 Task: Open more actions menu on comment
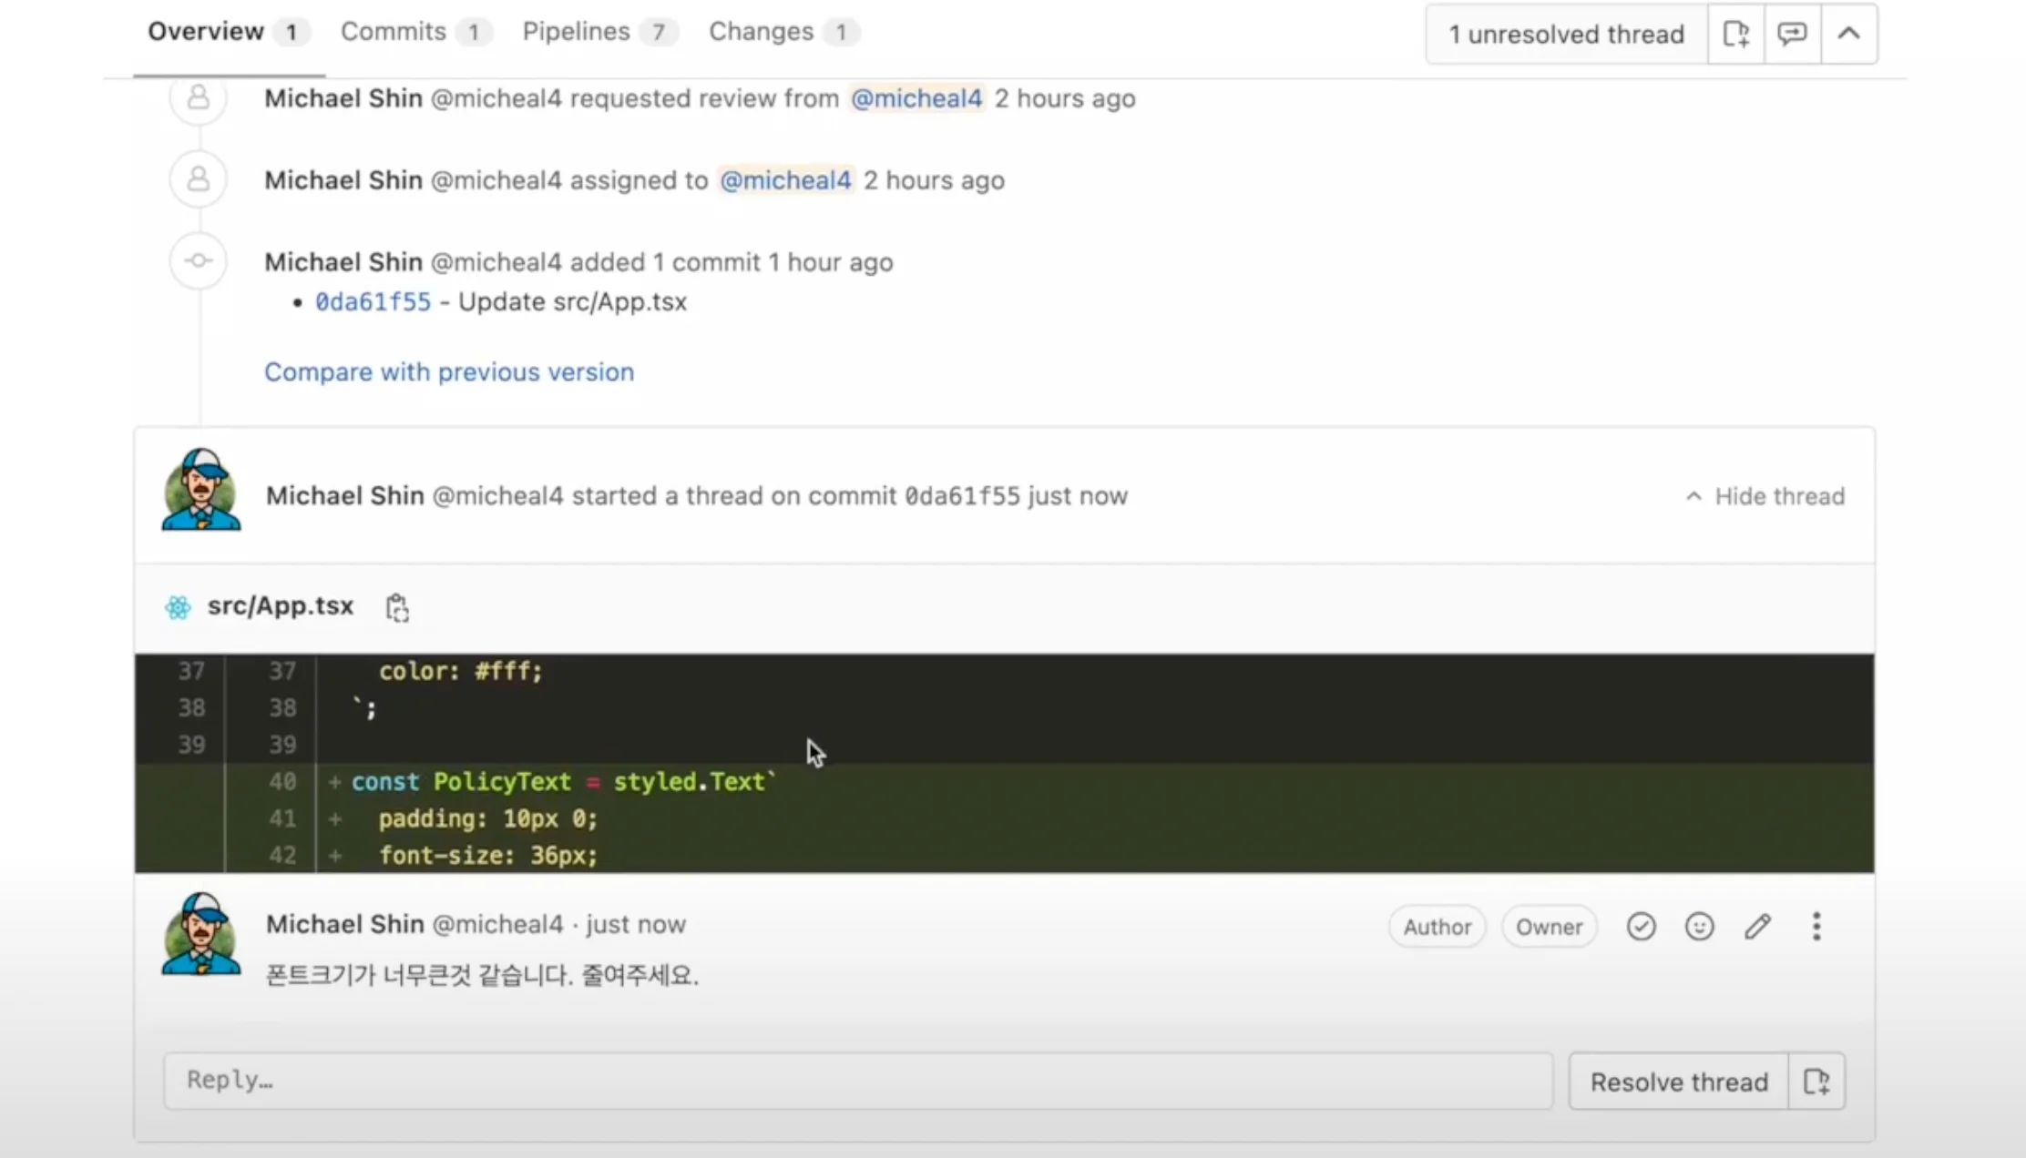click(x=1816, y=927)
